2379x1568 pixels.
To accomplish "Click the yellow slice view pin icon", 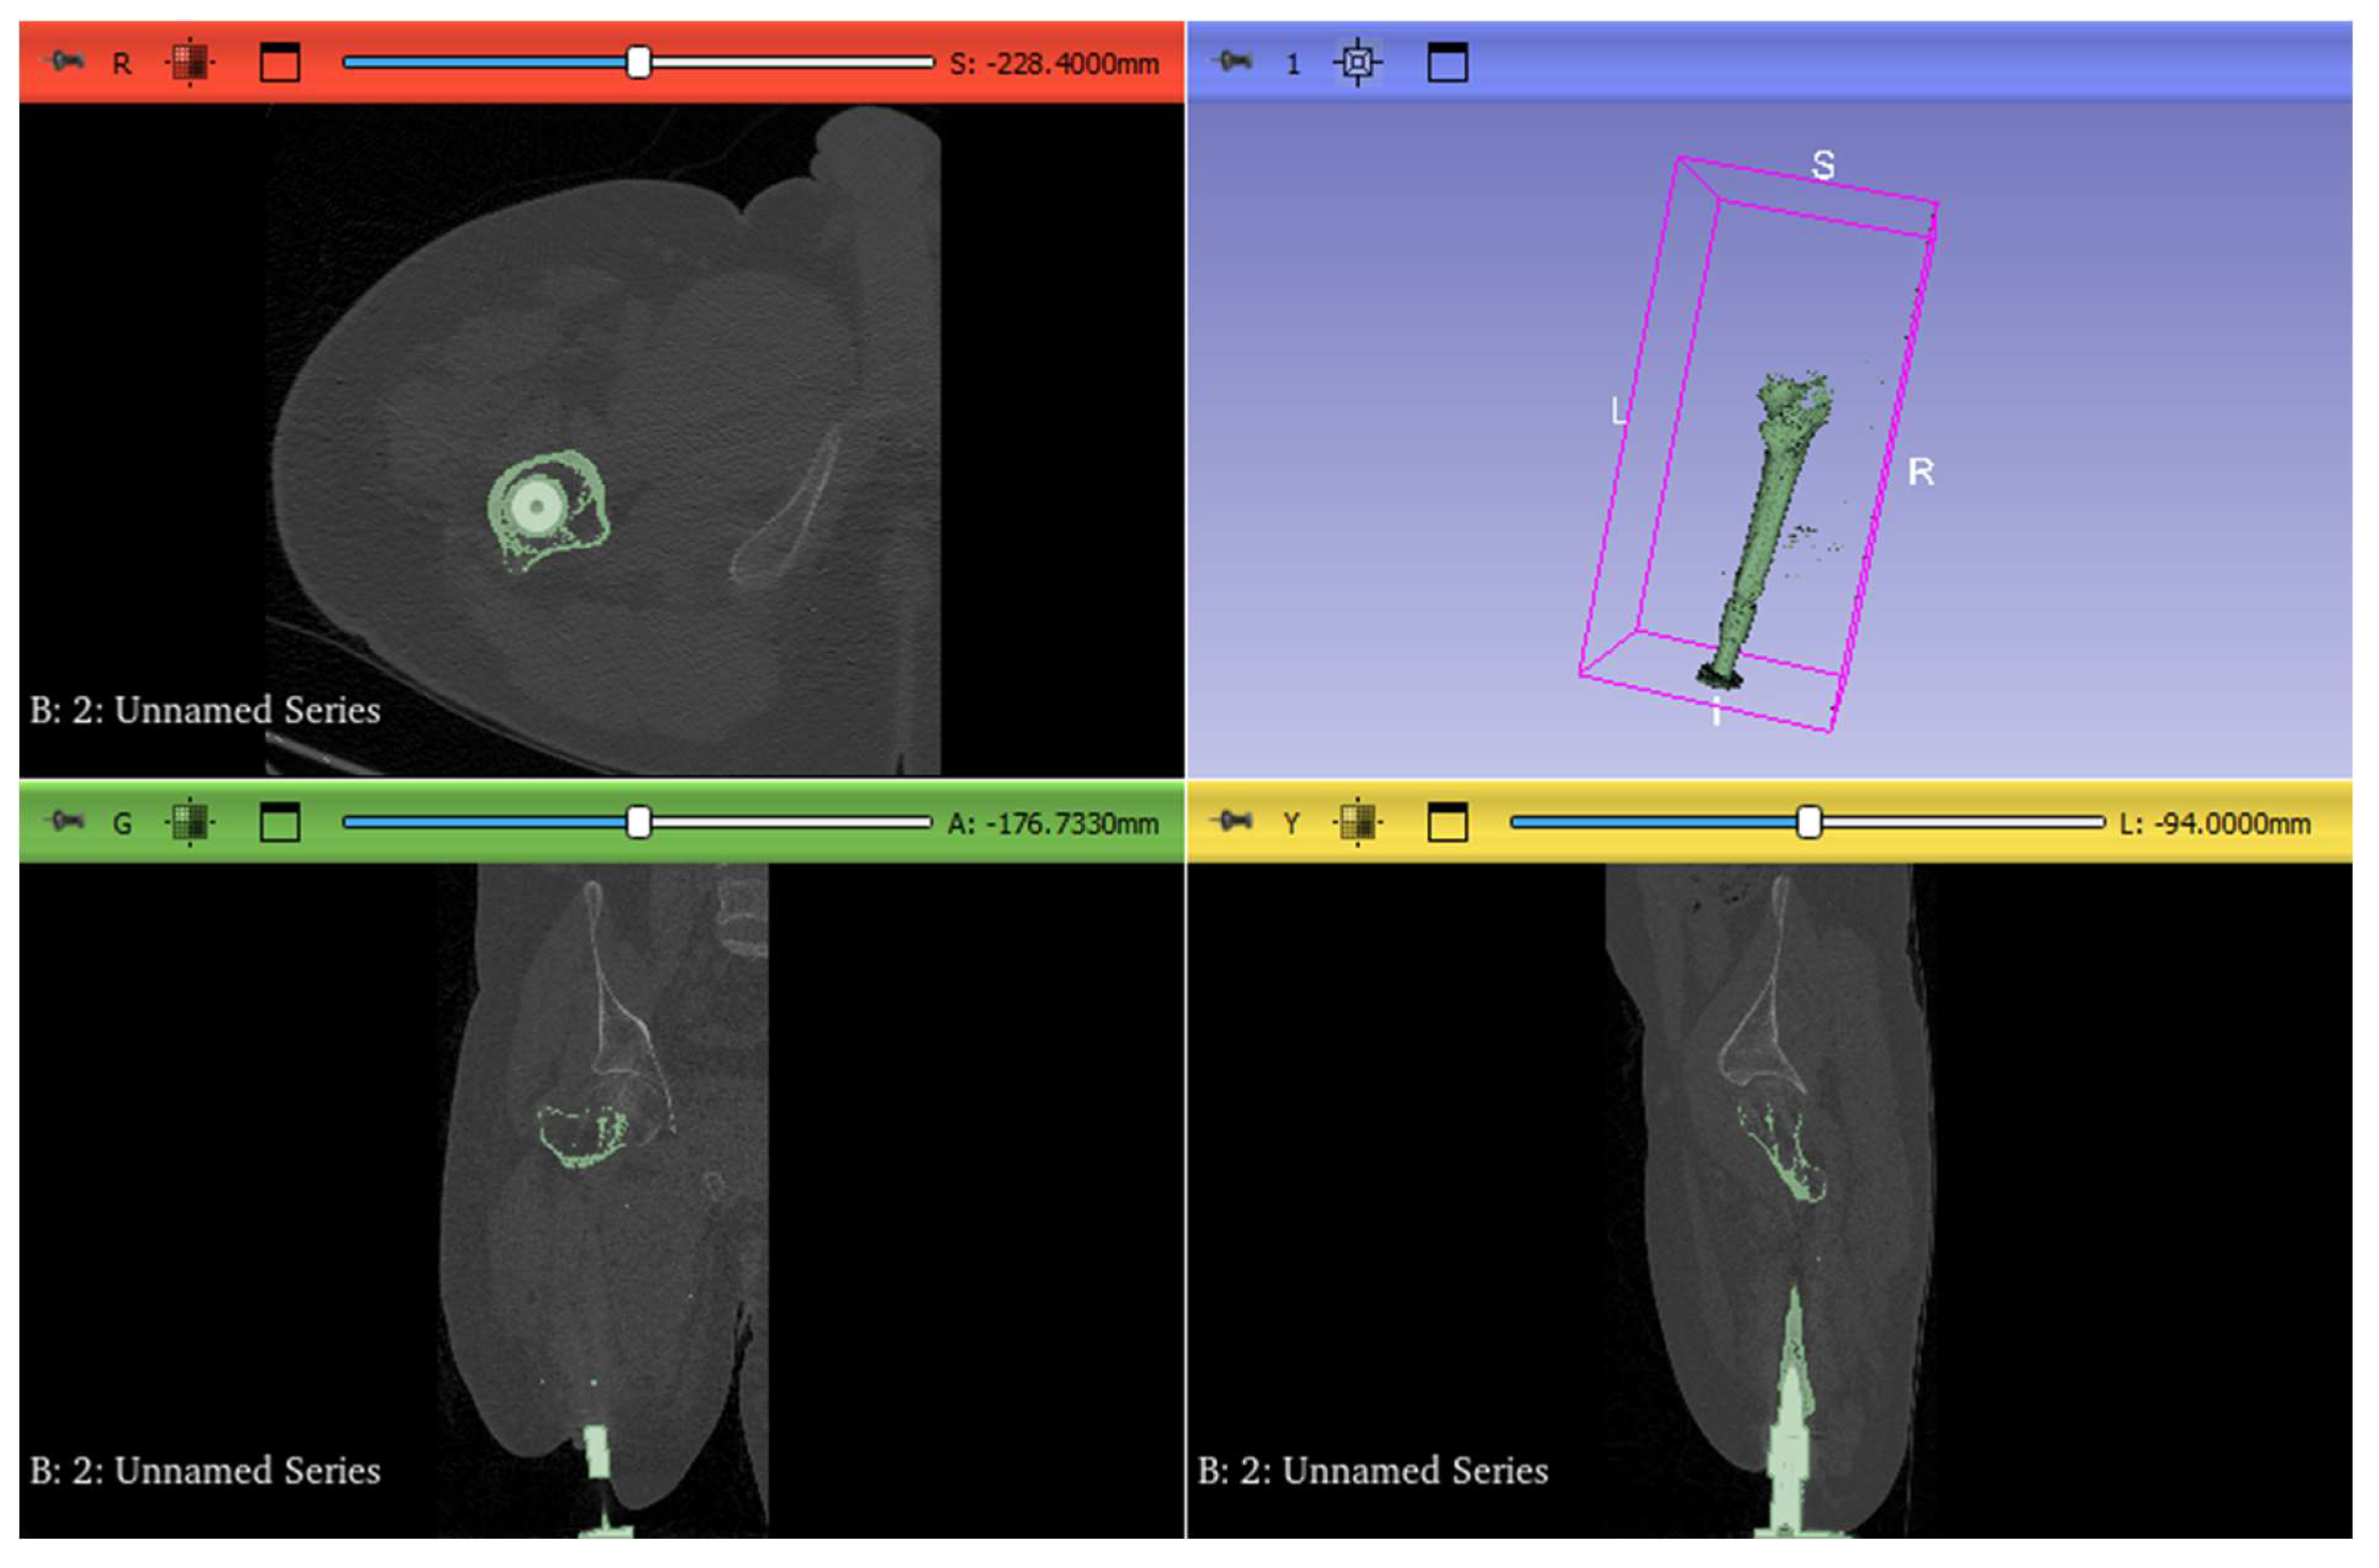I will pyautogui.click(x=1234, y=822).
